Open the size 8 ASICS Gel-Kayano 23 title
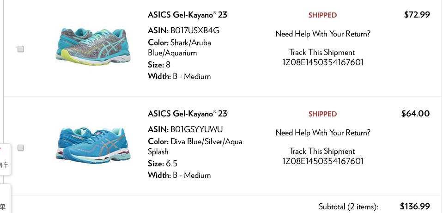The width and height of the screenshot is (443, 213). click(187, 15)
